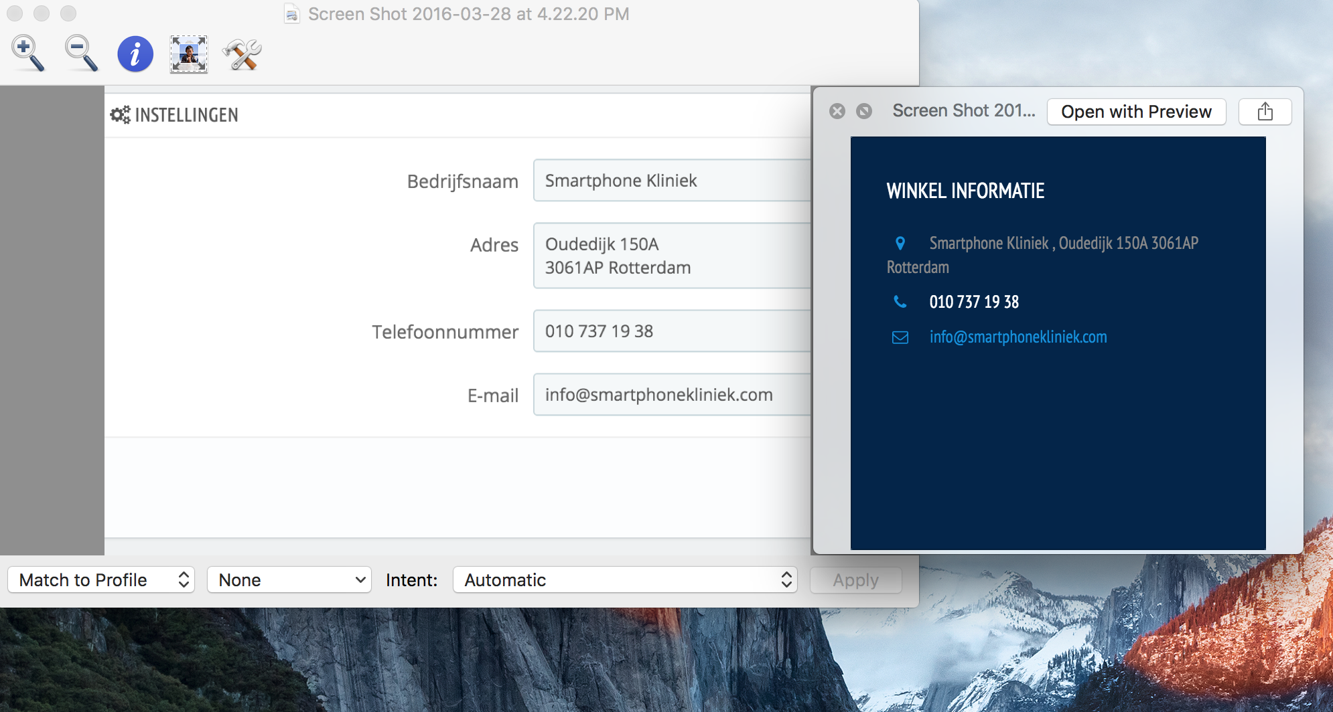Viewport: 1333px width, 712px height.
Task: Toggle the zoom-to-fit picture icon
Action: coord(189,54)
